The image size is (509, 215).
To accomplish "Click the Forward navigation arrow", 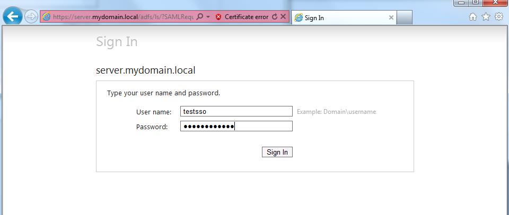I will pyautogui.click(x=31, y=16).
